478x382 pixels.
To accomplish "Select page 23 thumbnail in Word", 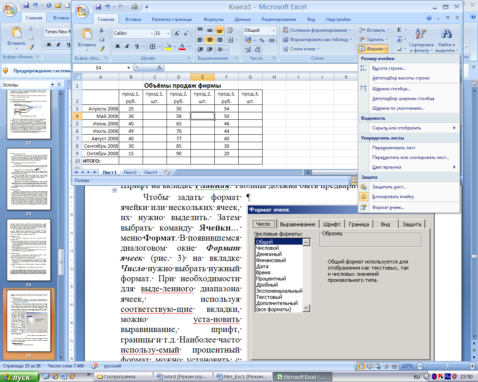I will point(29,179).
